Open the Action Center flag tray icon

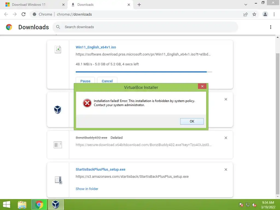point(241,205)
